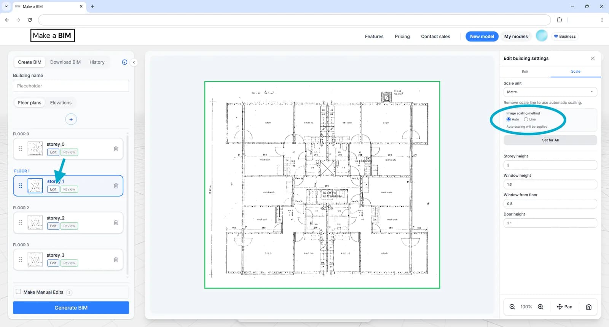This screenshot has height=327, width=609.
Task: Open the browser three-dot menu
Action: [602, 20]
